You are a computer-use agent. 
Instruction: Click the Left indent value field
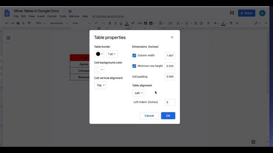(170, 102)
